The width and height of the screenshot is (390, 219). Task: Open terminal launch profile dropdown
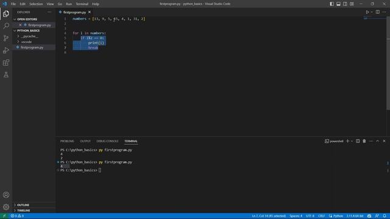tap(352, 141)
